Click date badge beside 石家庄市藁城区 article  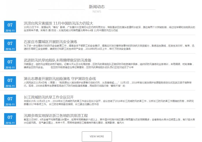click(x=10, y=45)
